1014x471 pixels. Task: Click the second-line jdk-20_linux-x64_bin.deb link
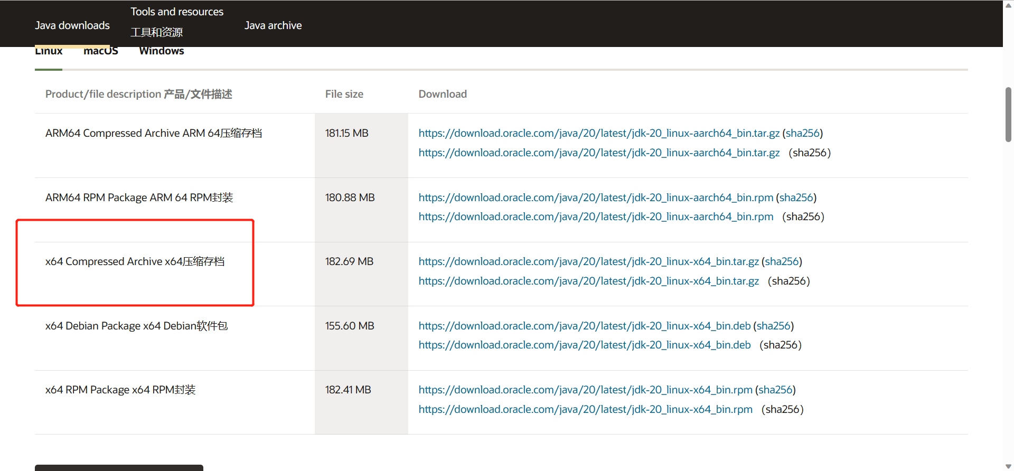pyautogui.click(x=584, y=345)
